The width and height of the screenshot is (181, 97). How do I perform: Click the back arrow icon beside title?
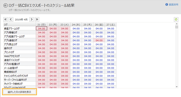click(x=5, y=5)
